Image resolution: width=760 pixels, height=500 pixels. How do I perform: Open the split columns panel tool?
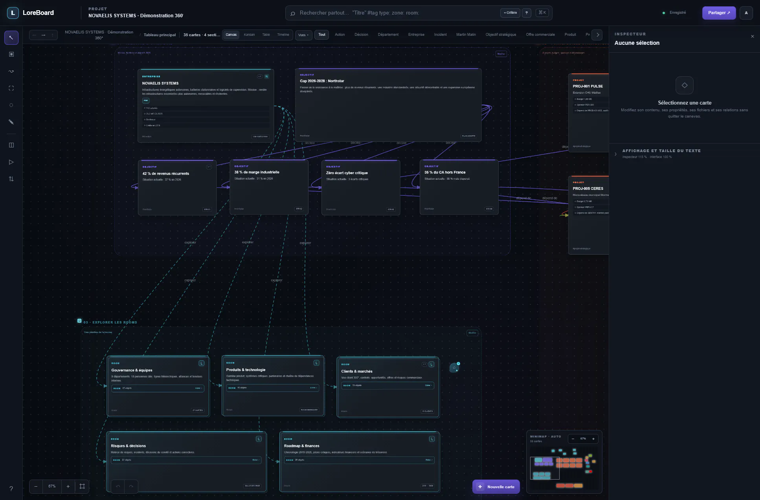11,145
